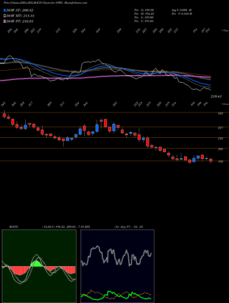Click the 205 price axis label
229x303 pixels.
(x=220, y=149)
